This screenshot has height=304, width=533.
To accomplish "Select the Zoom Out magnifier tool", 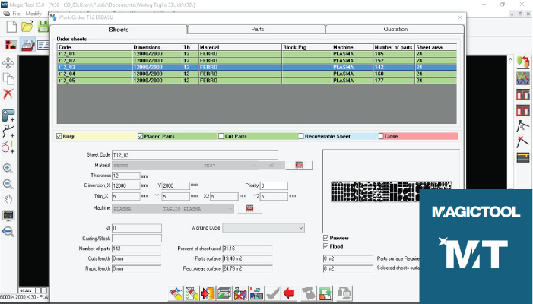I will (x=8, y=184).
